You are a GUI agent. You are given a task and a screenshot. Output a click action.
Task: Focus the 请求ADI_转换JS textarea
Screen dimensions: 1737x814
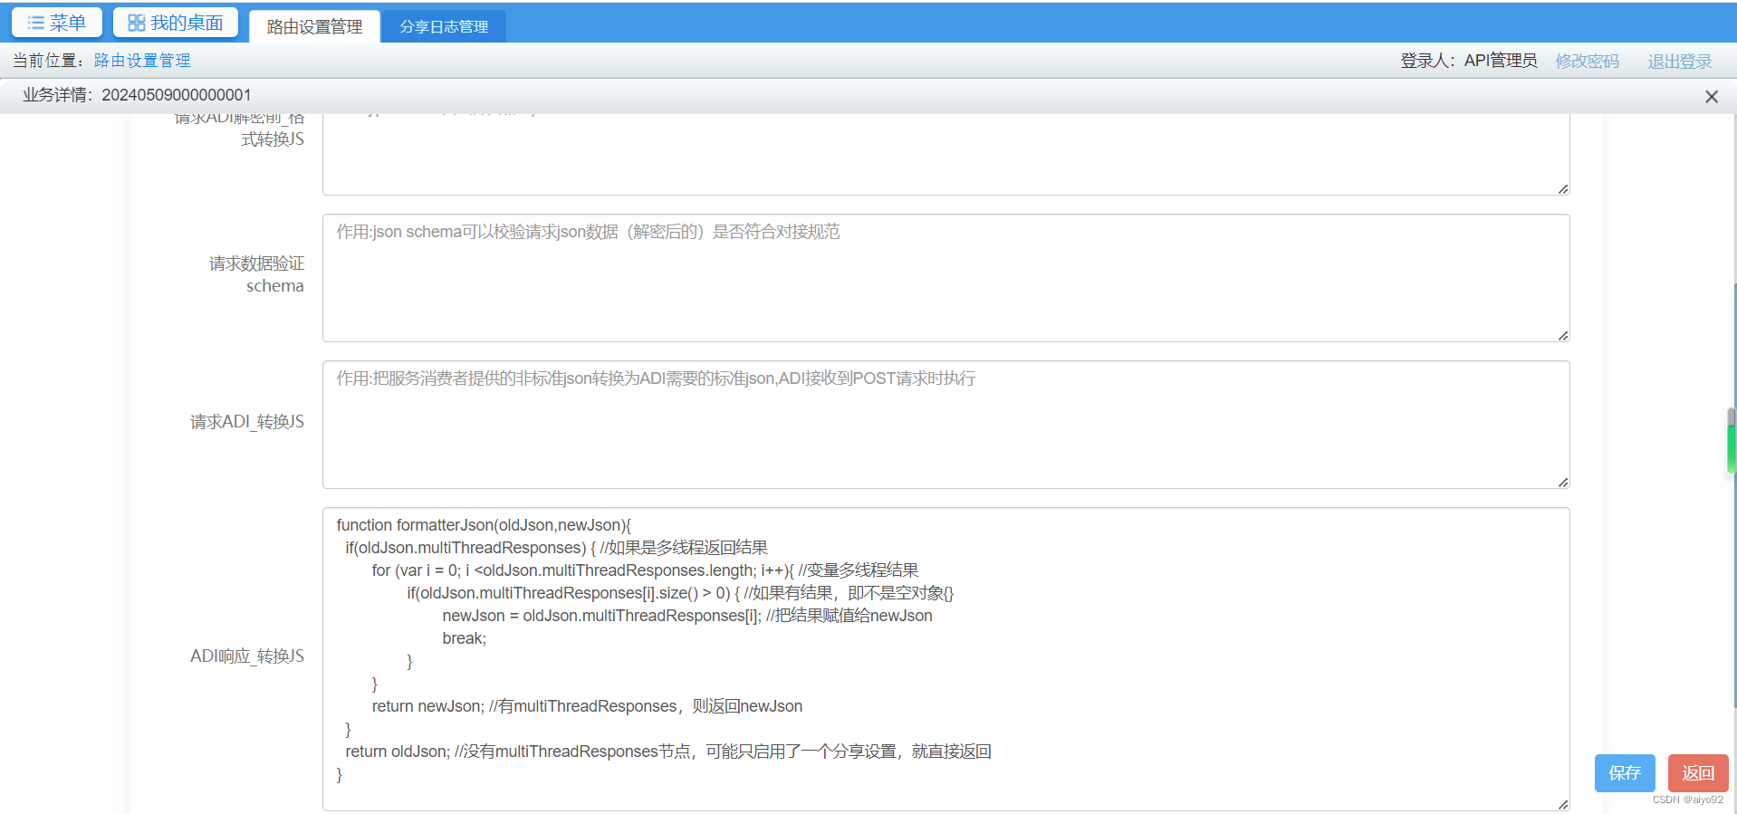tap(945, 425)
